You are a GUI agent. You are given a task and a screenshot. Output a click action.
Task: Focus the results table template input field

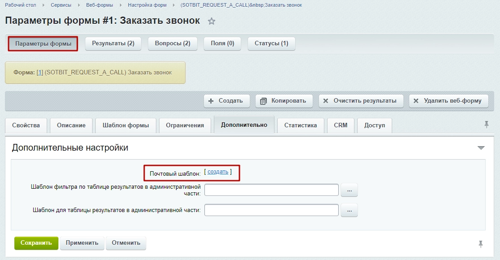click(271, 210)
